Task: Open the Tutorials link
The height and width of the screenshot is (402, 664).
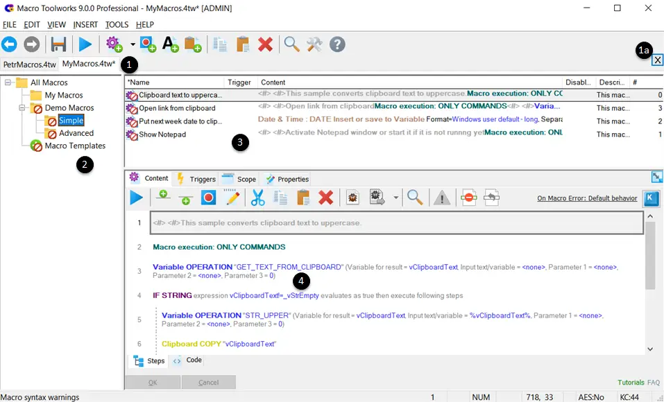Action: point(631,383)
